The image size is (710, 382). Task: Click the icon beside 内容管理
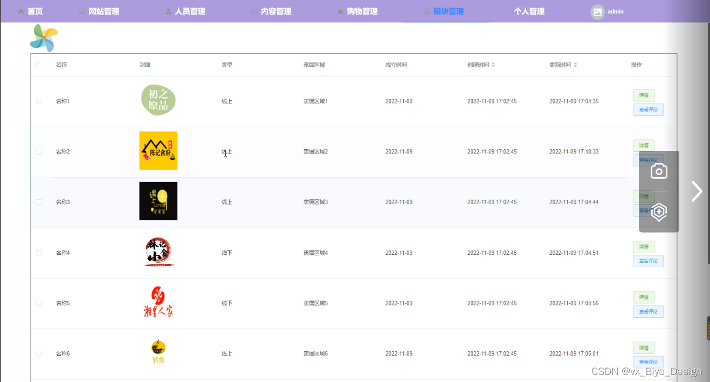254,11
